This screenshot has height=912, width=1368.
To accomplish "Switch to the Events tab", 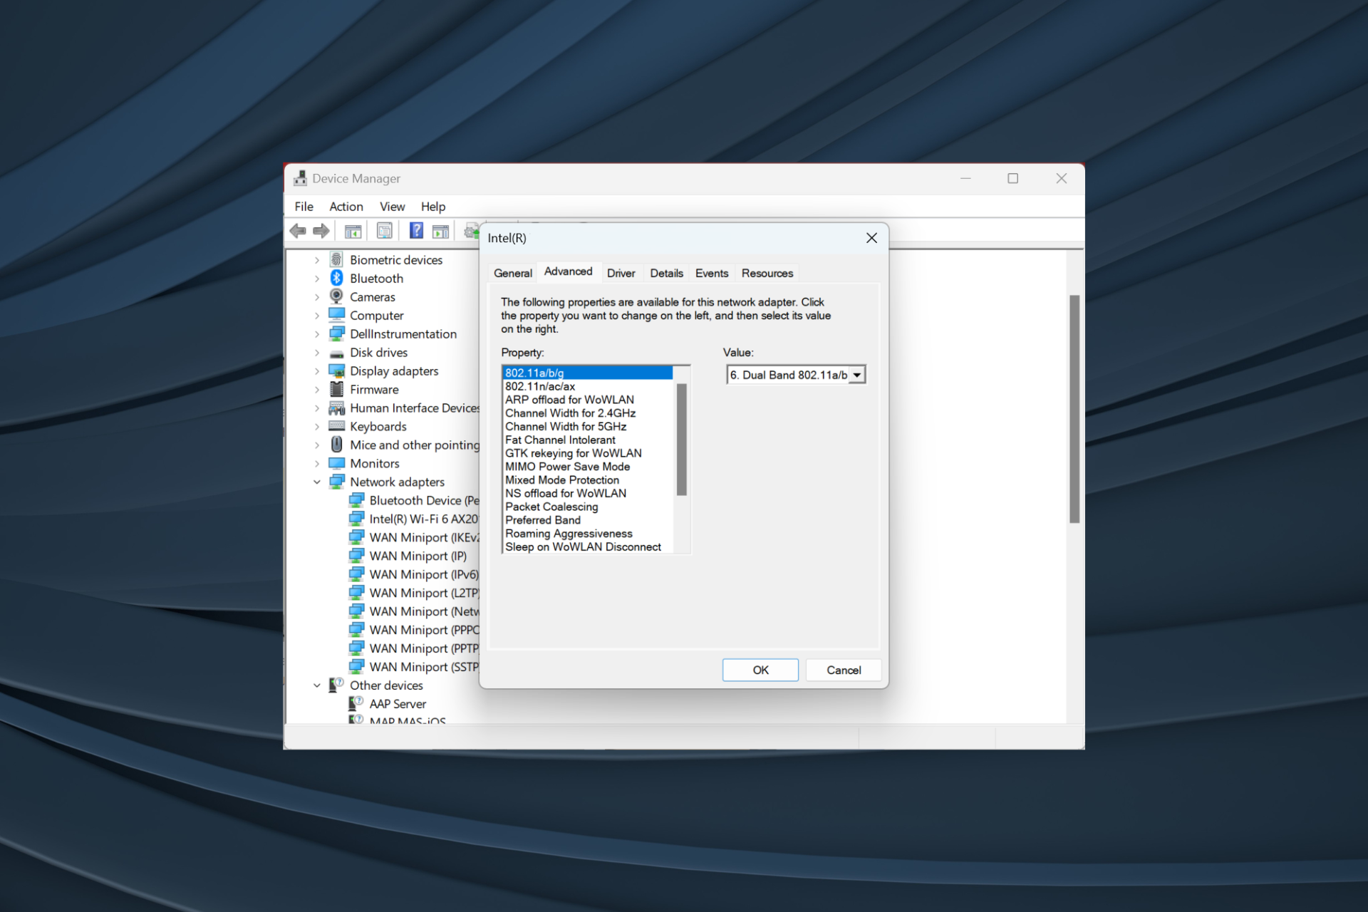I will pyautogui.click(x=712, y=274).
